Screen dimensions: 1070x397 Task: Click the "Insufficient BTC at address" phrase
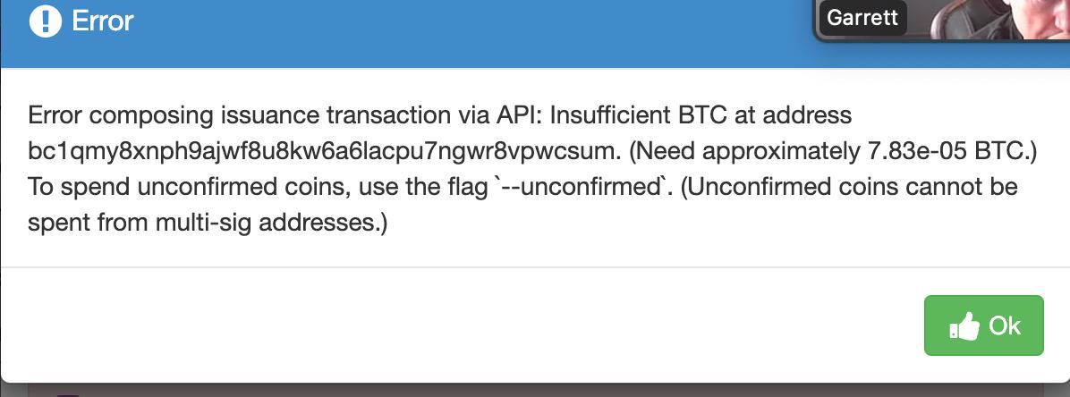[701, 114]
